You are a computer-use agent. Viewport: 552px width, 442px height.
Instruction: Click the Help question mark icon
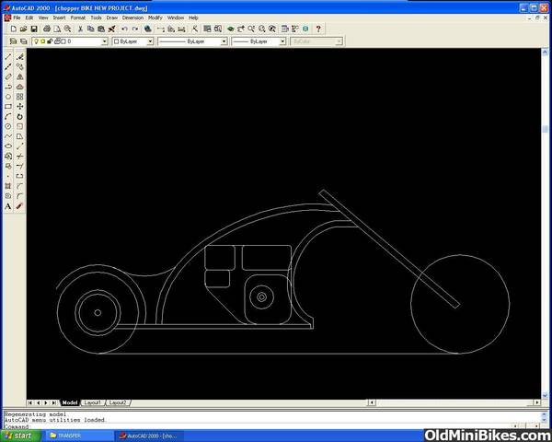click(318, 29)
